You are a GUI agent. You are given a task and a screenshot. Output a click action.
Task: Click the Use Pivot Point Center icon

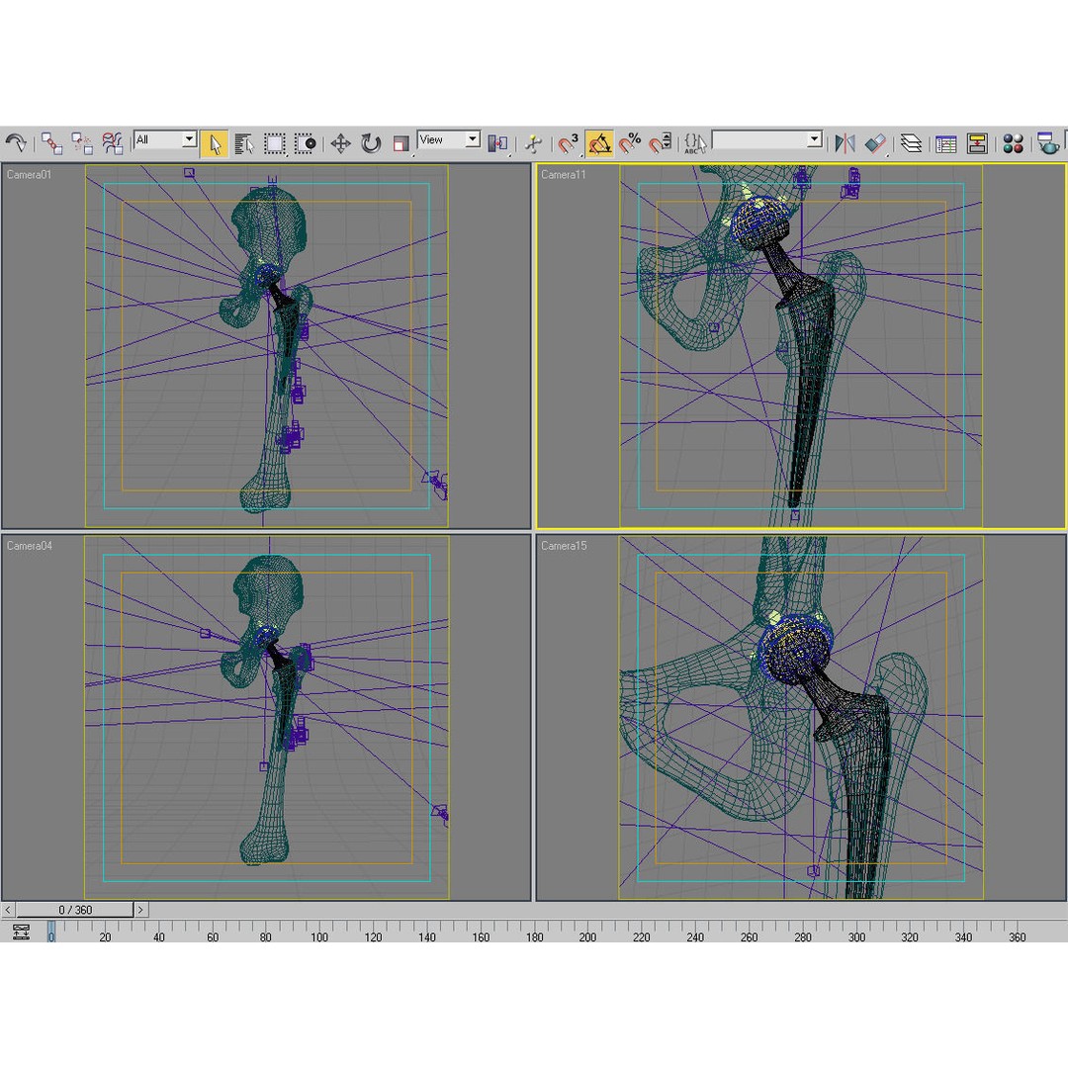pos(497,143)
